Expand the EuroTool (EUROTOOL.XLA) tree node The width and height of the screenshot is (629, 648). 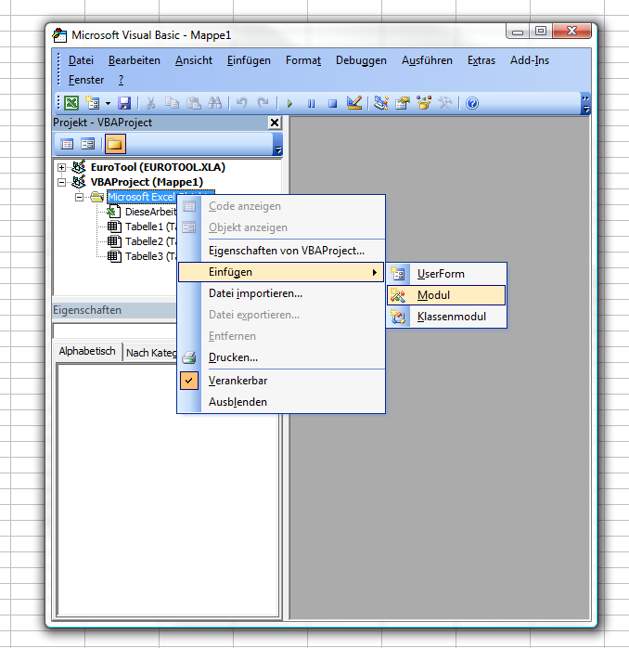click(61, 167)
